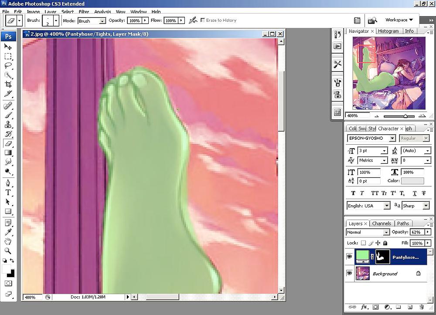This screenshot has height=315, width=436.
Task: Select the Brush tool in toolbox
Action: 8,115
